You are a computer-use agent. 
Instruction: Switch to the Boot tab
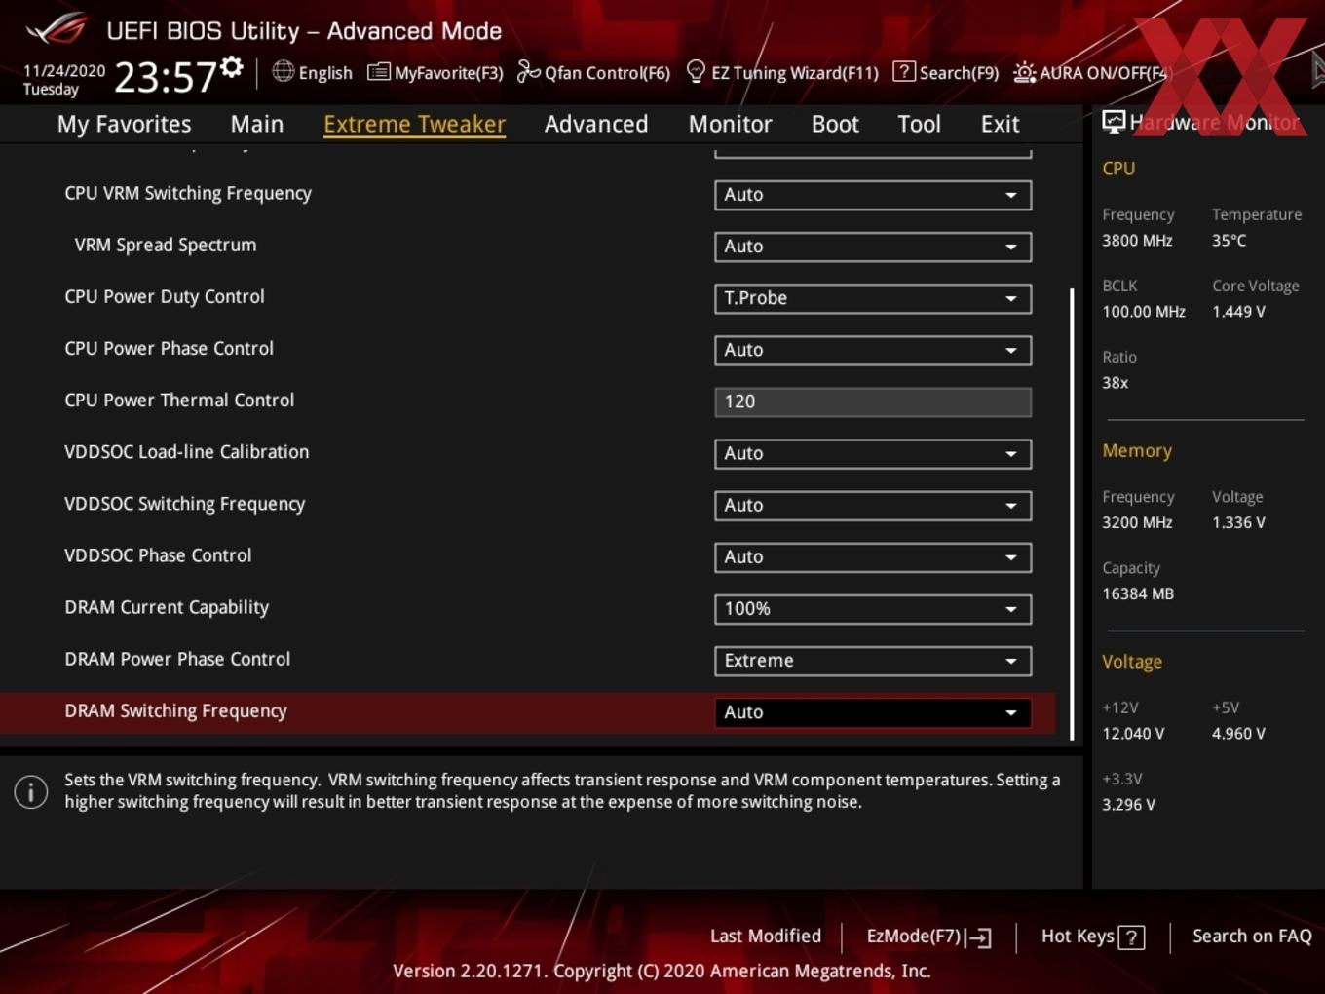tap(835, 124)
